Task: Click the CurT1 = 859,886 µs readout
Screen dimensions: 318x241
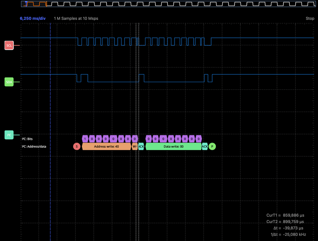Action: tap(285, 215)
